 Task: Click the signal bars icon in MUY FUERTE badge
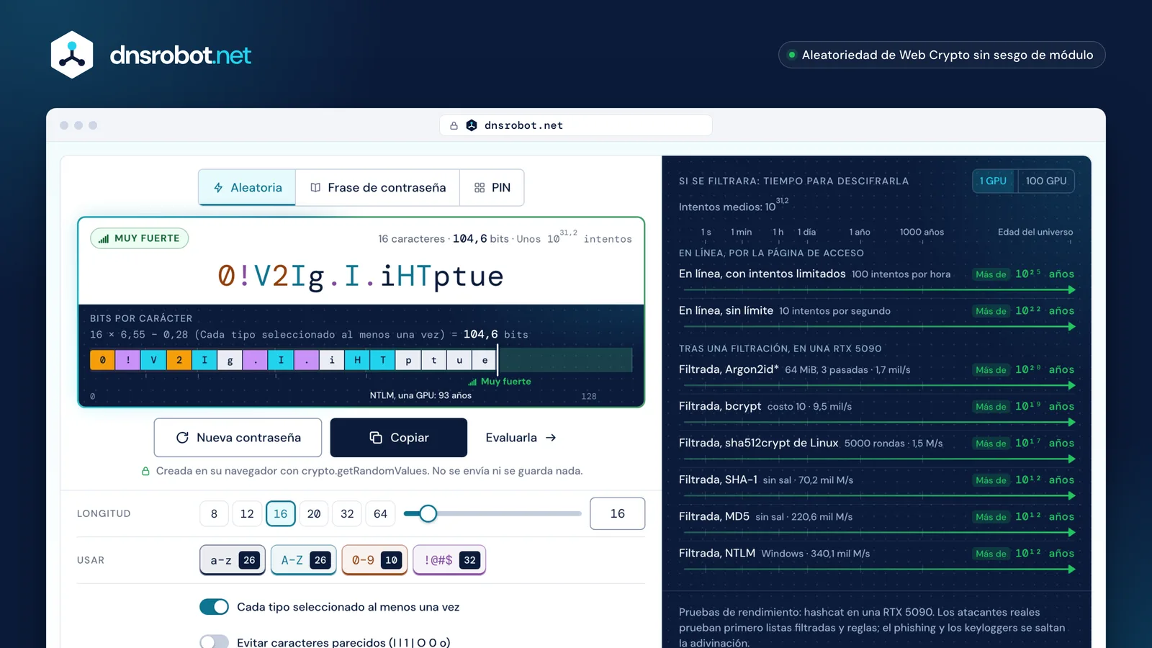(104, 238)
